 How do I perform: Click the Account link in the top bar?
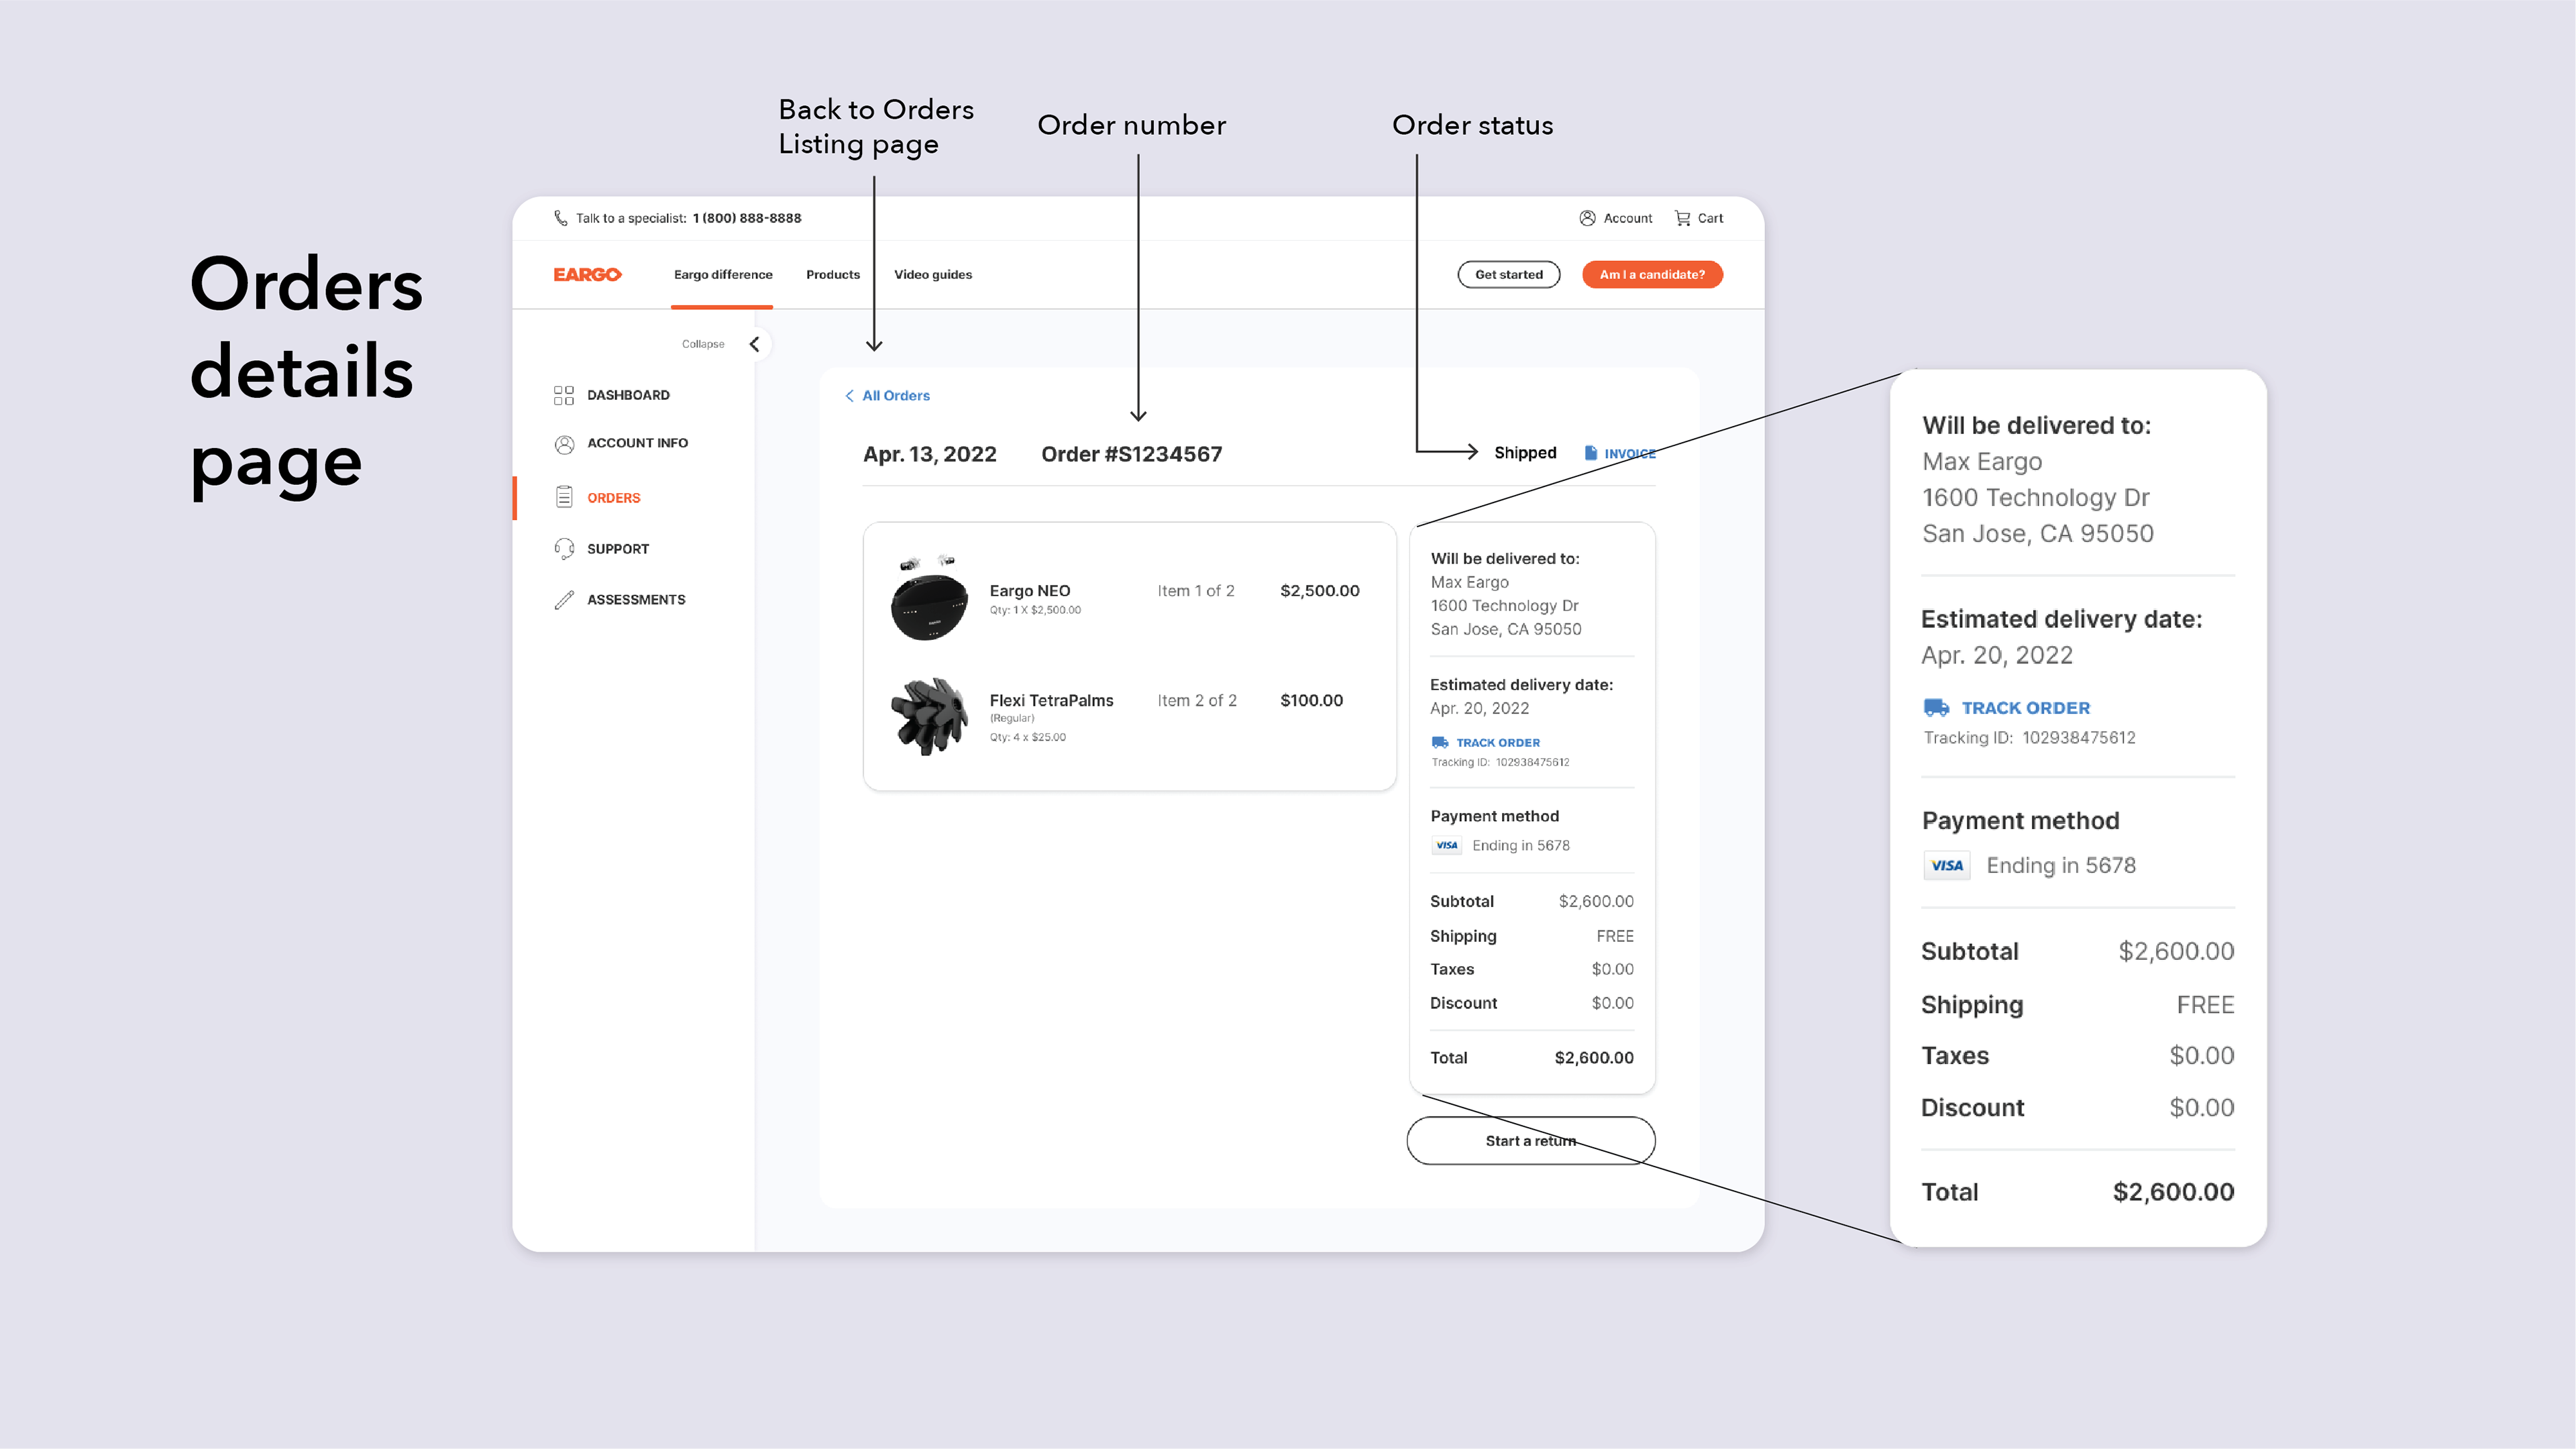1628,218
